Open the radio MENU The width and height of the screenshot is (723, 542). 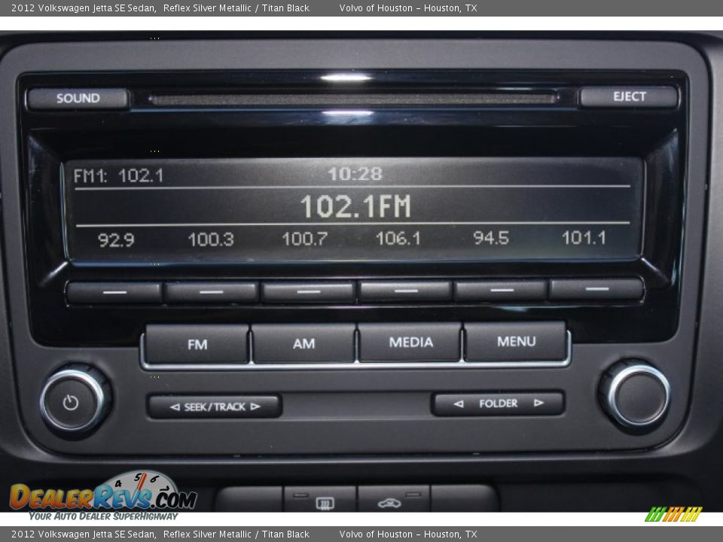pyautogui.click(x=516, y=342)
